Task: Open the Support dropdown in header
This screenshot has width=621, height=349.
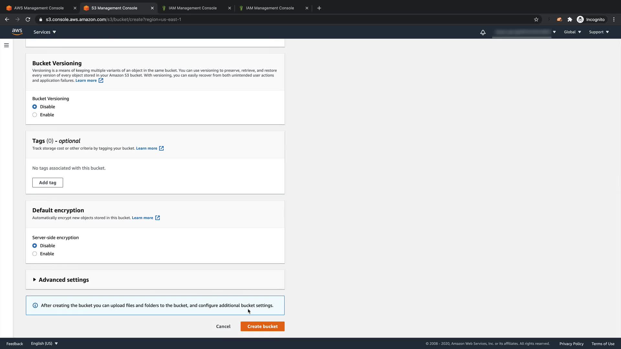Action: (x=599, y=32)
